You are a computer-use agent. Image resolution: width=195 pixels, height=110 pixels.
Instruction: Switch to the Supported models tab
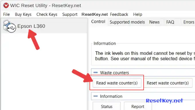point(127,22)
